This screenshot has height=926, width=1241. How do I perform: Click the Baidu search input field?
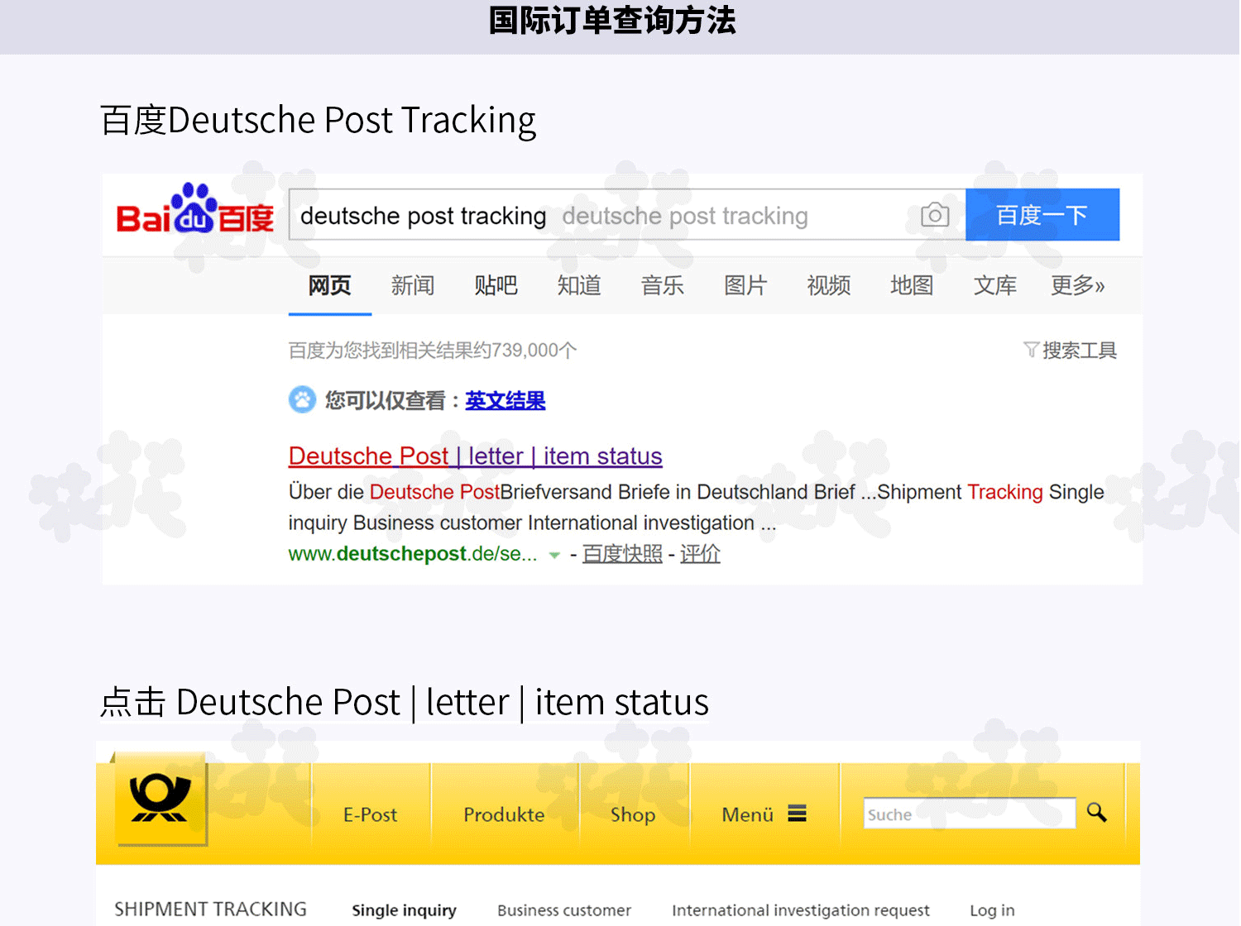pos(626,215)
